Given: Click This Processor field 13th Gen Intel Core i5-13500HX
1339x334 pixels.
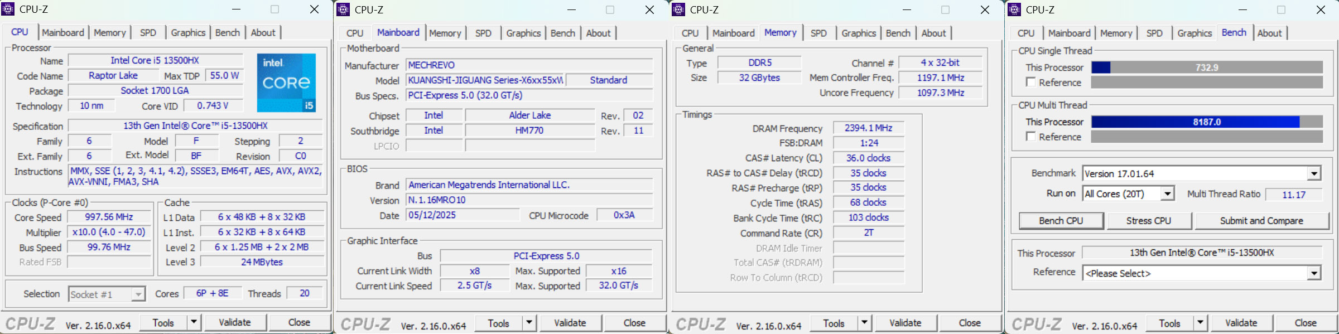Looking at the screenshot, I should click(x=1202, y=253).
